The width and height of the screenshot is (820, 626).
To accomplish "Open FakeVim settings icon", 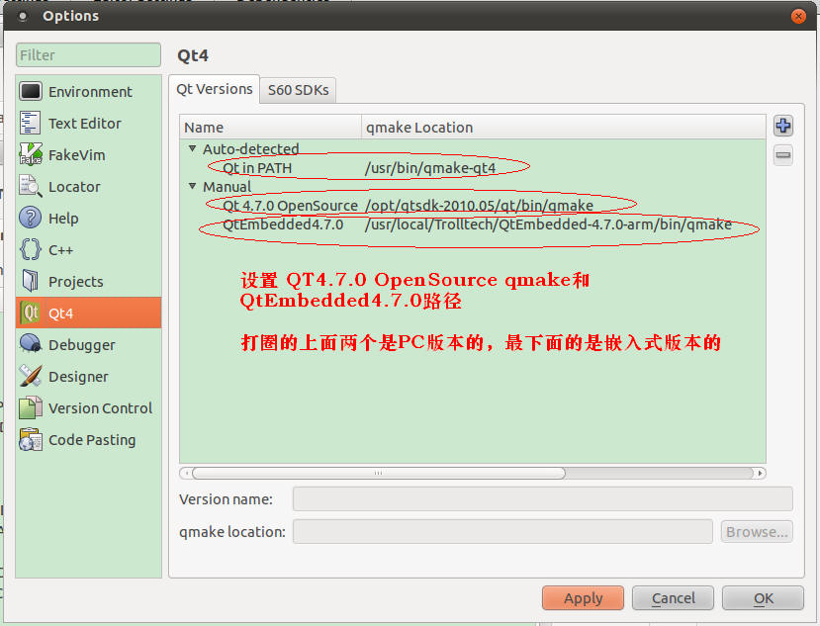I will coord(31,155).
